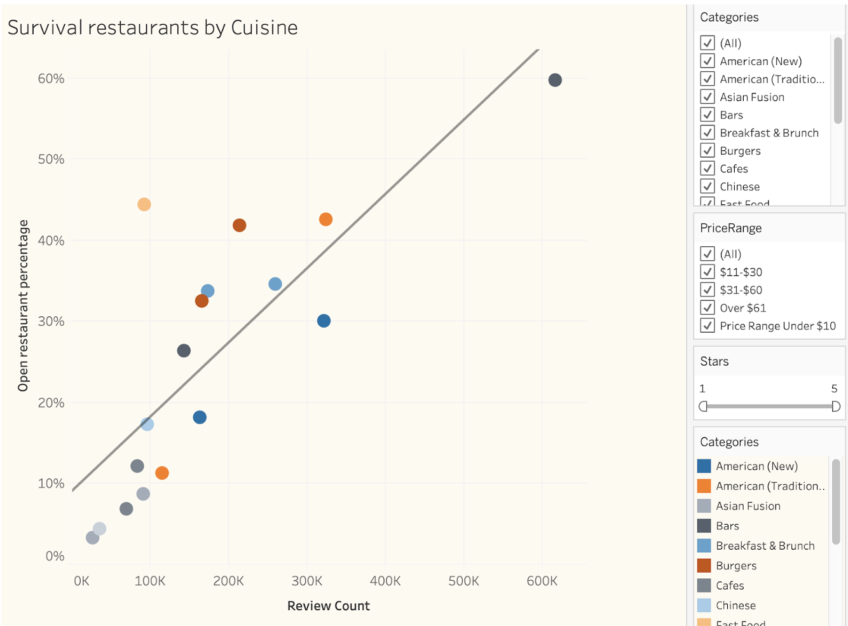
Task: Click the Categories filter list scrollbar
Action: pyautogui.click(x=838, y=80)
